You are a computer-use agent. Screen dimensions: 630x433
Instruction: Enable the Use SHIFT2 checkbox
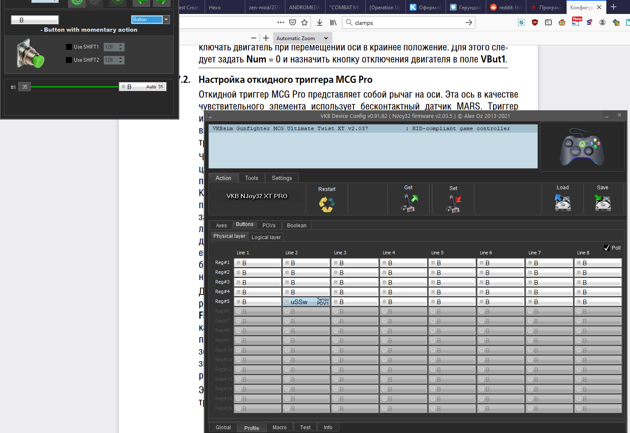(x=69, y=60)
